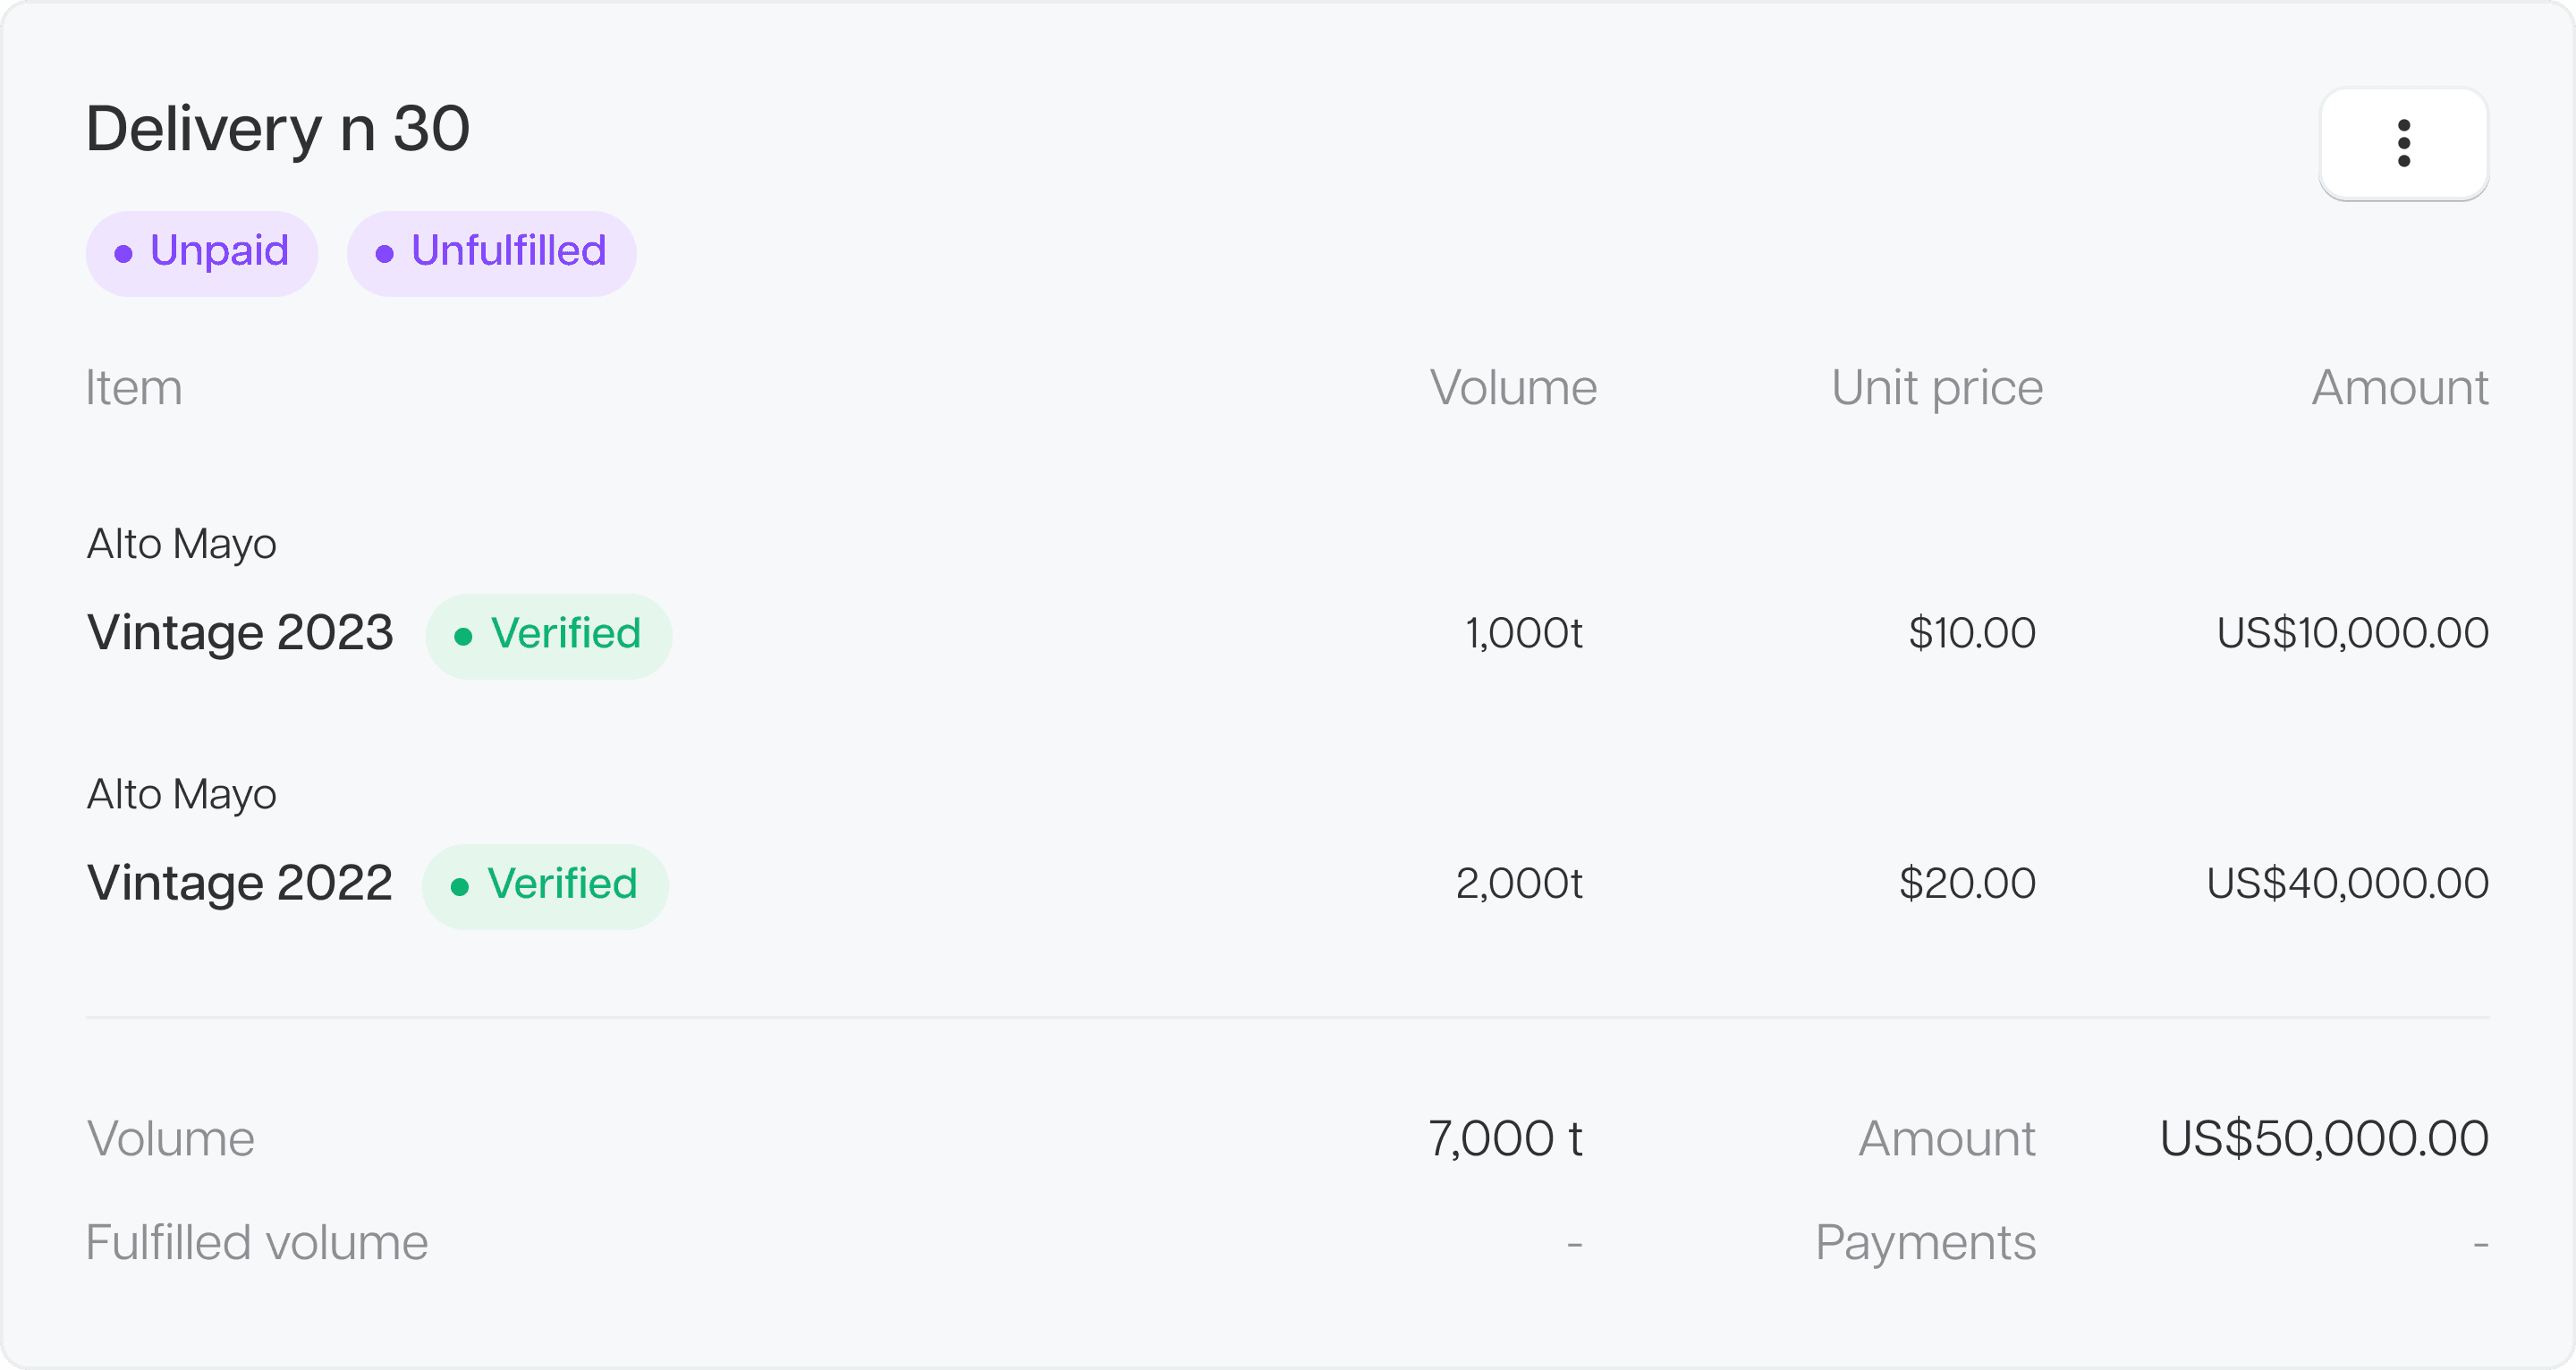Click the total US$50,000.00 amount
The height and width of the screenshot is (1370, 2576).
2324,1138
